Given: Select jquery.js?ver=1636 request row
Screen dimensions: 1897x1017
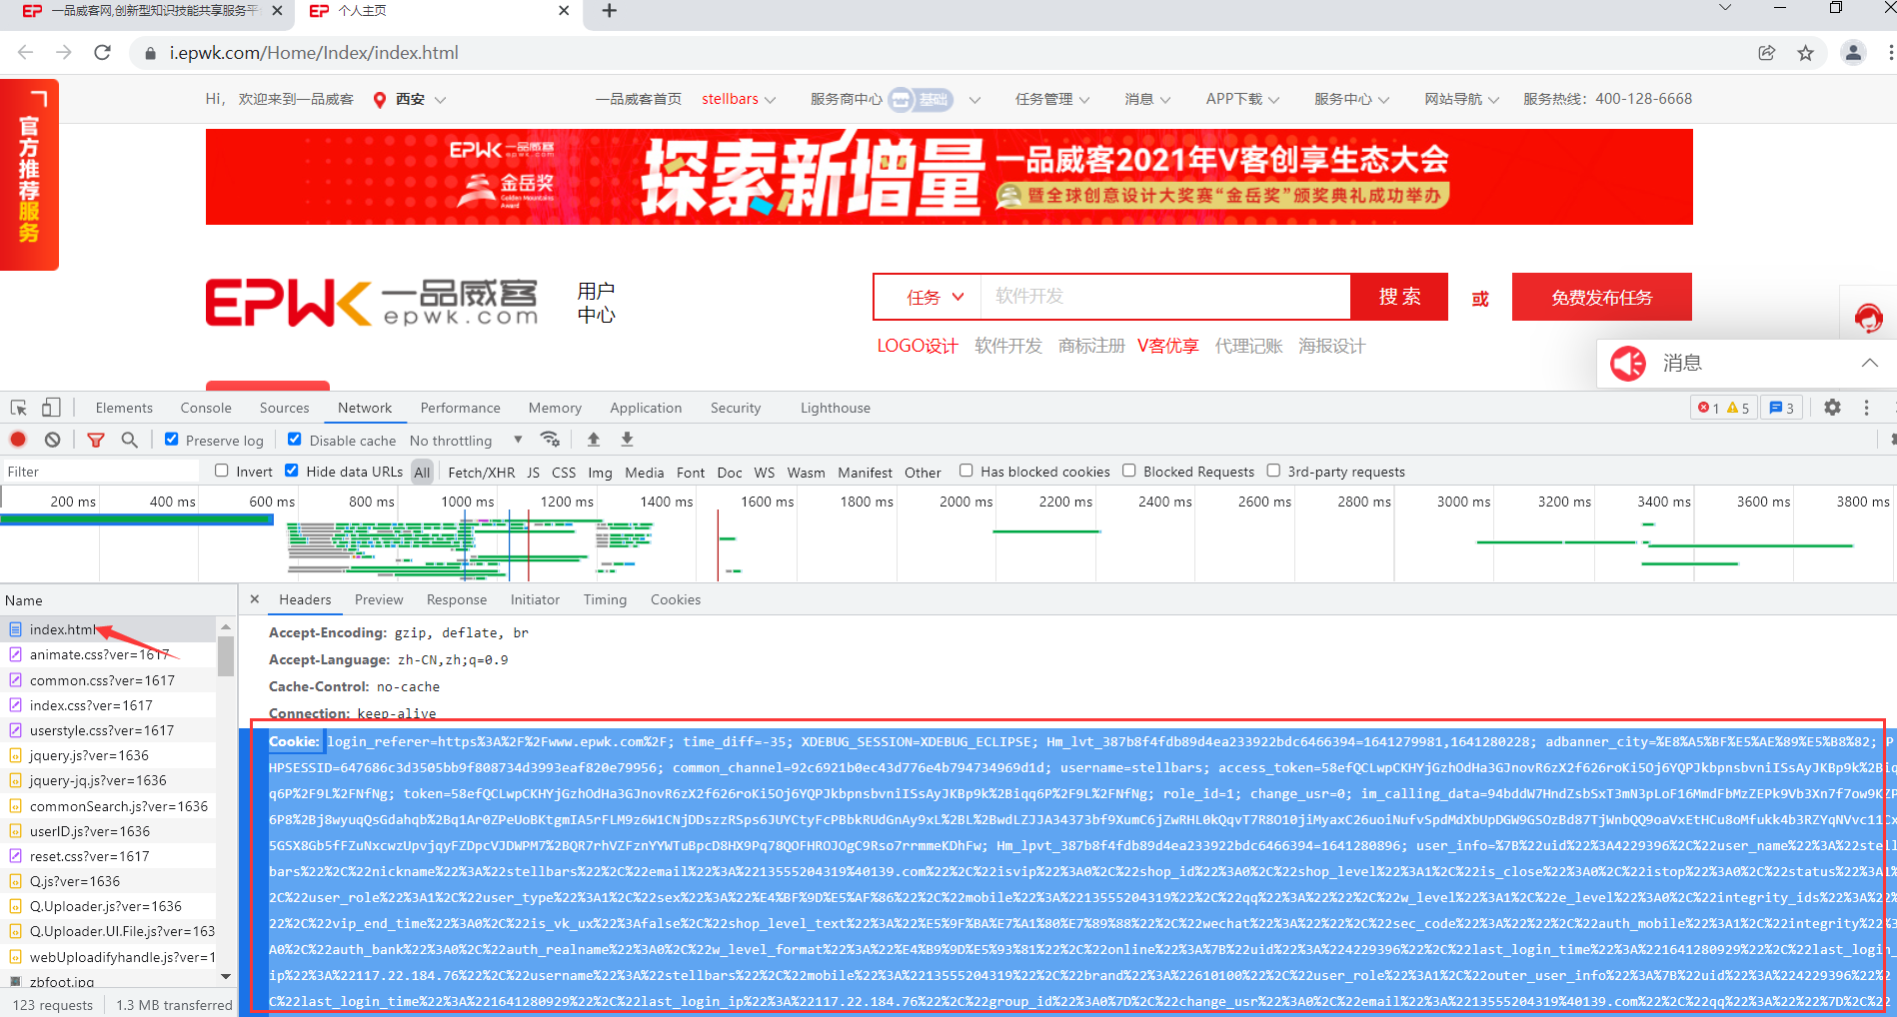Looking at the screenshot, I should click(108, 755).
